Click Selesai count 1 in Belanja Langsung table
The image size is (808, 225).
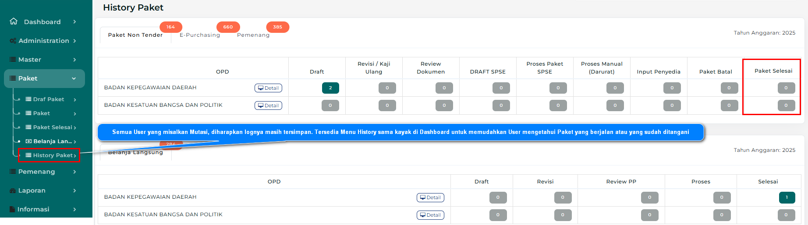pos(787,197)
